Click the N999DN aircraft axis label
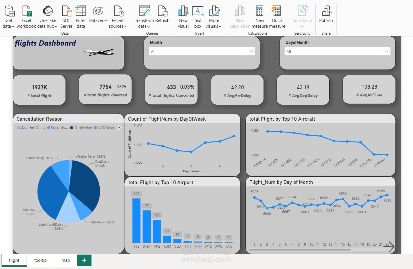The image size is (413, 269). 260,163
